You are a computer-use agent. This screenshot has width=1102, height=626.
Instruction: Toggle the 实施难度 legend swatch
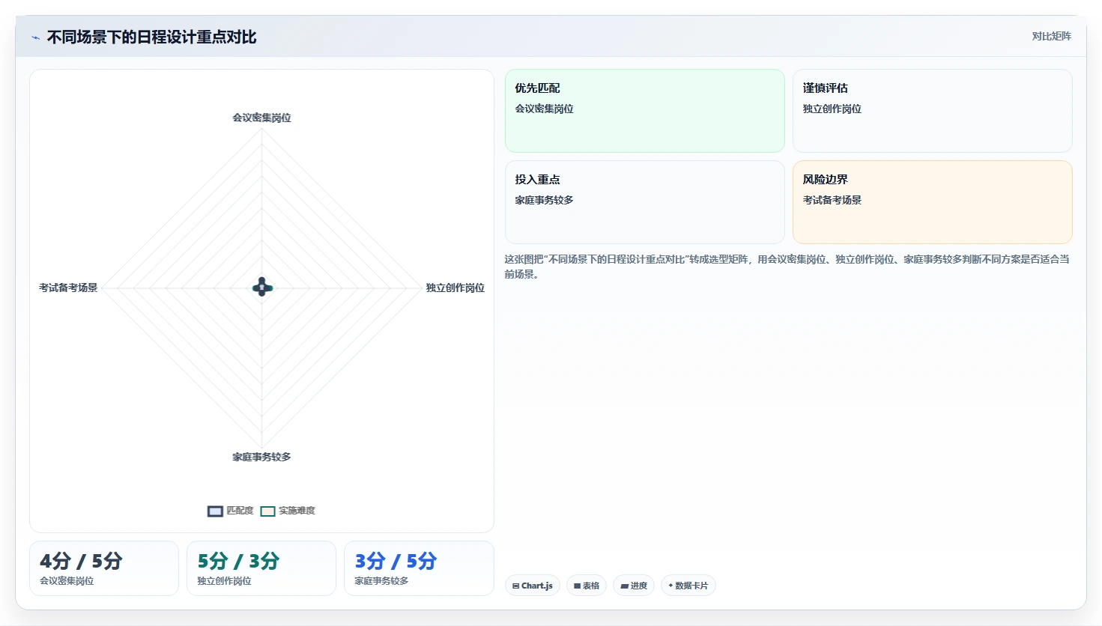click(x=267, y=511)
